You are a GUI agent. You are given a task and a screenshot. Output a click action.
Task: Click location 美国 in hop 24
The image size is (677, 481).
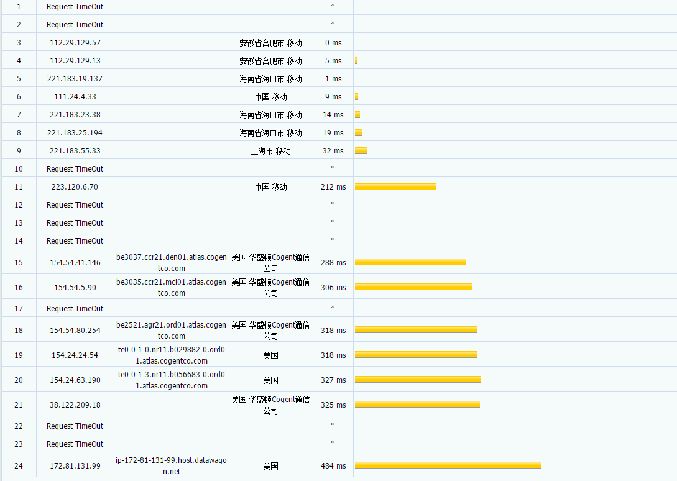pyautogui.click(x=270, y=466)
